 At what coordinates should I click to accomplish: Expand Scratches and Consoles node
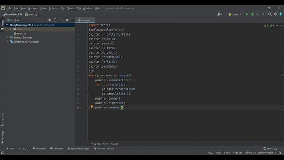(7, 41)
